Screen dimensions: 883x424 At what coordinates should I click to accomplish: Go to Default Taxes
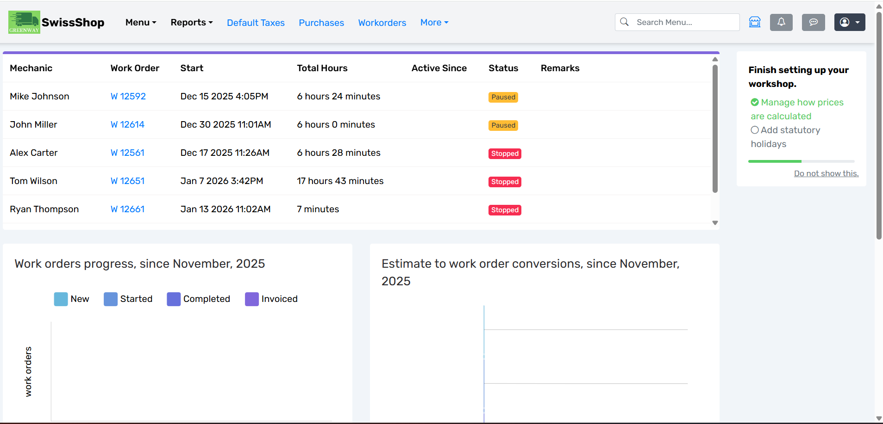coord(256,23)
